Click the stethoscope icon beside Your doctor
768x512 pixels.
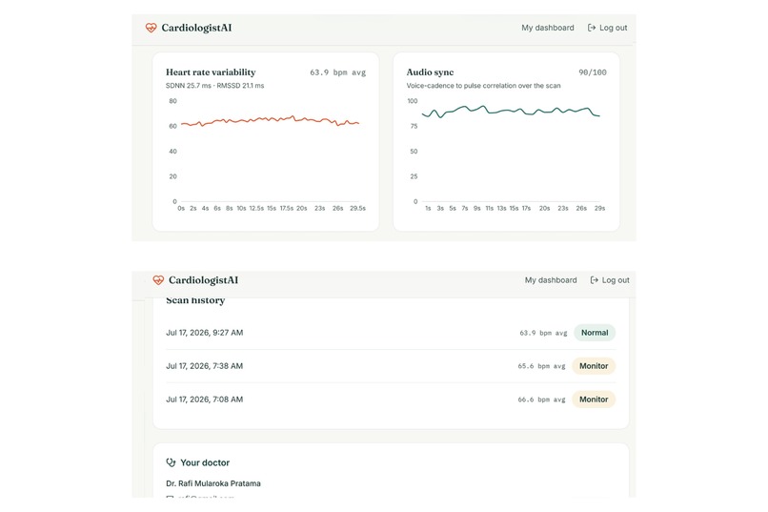(171, 462)
